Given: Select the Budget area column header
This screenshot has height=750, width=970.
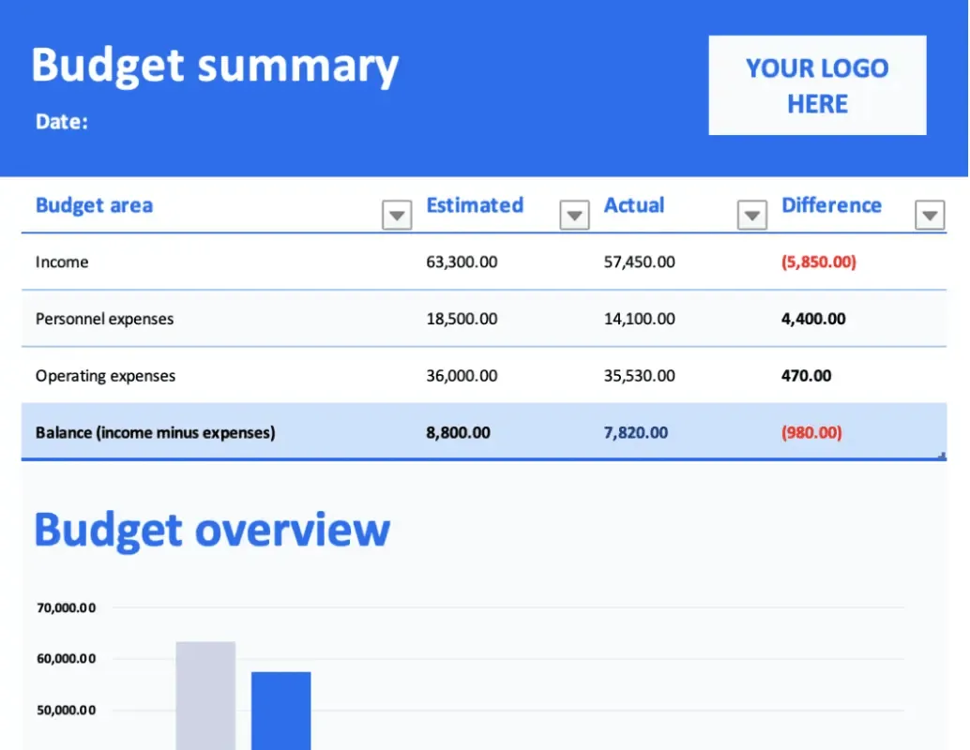Looking at the screenshot, I should 94,205.
